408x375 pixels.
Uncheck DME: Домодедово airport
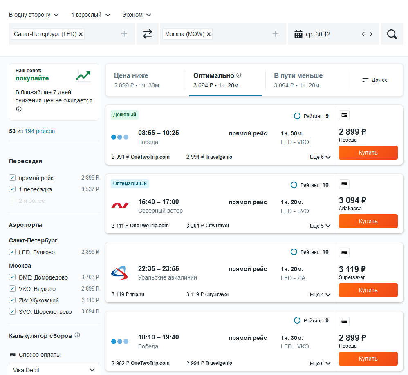click(x=12, y=277)
